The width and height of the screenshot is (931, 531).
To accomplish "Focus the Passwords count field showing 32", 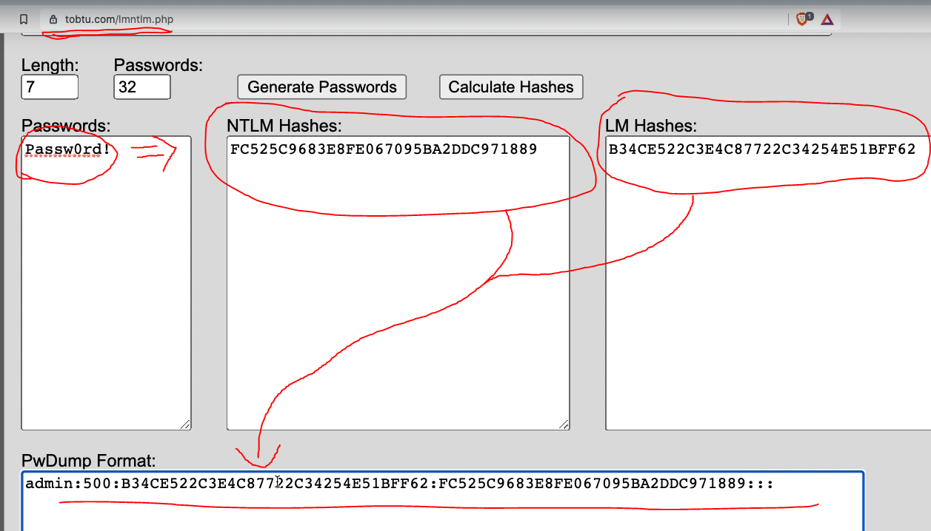I will (x=142, y=87).
